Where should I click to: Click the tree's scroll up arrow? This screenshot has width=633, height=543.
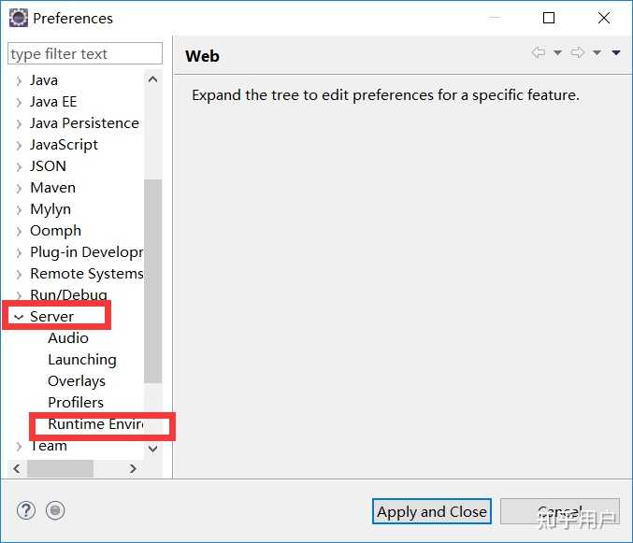point(153,79)
